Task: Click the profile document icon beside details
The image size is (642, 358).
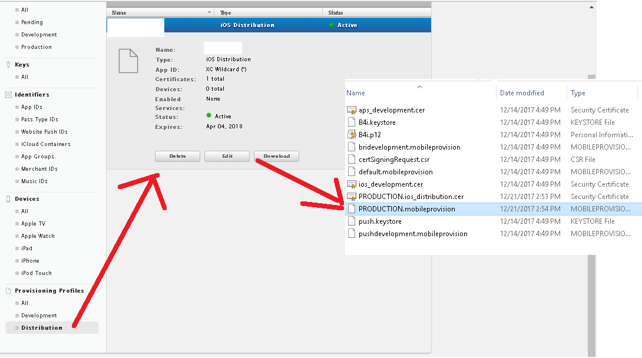Action: [x=128, y=61]
